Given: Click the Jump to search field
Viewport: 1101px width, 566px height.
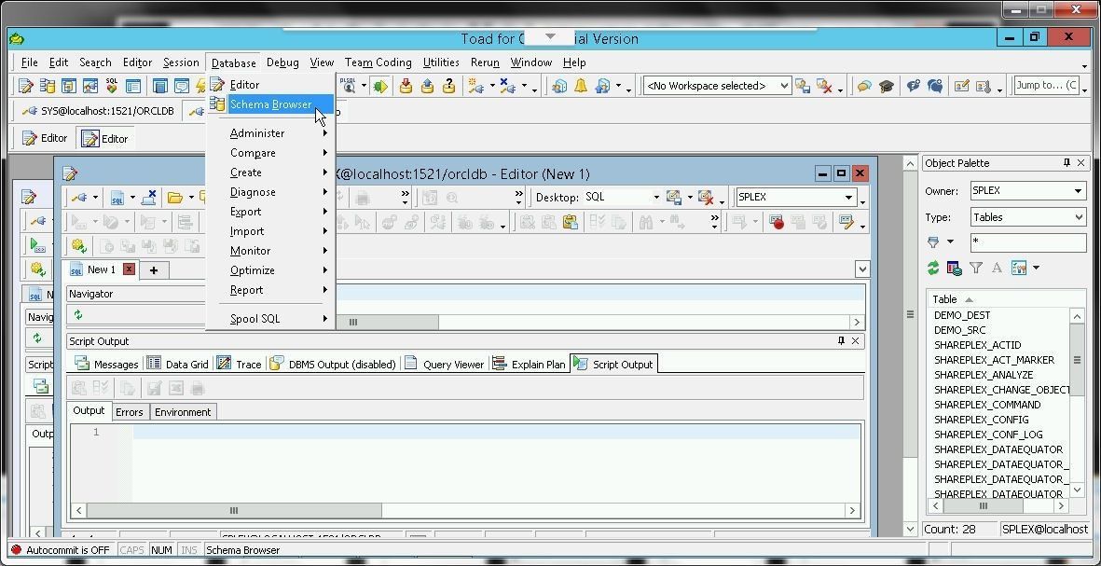Looking at the screenshot, I should (x=1049, y=86).
